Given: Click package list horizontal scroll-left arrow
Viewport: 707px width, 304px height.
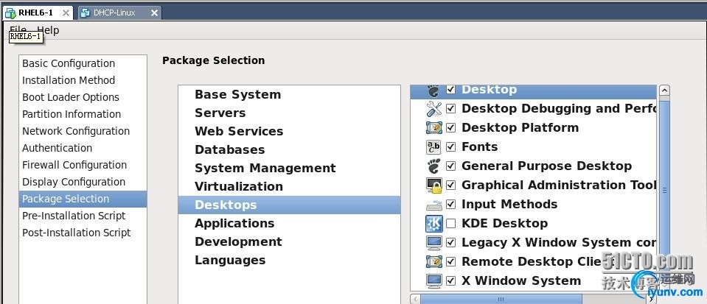Looking at the screenshot, I should [415, 299].
